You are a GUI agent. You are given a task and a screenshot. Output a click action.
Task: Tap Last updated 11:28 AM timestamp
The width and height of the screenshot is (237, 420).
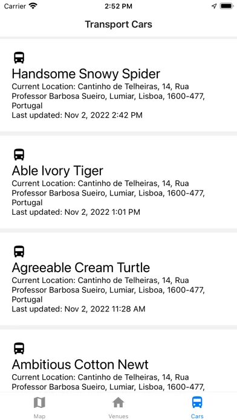click(79, 309)
